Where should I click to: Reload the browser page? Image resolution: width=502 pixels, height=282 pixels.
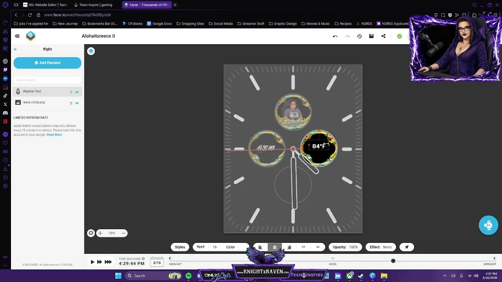point(30,15)
